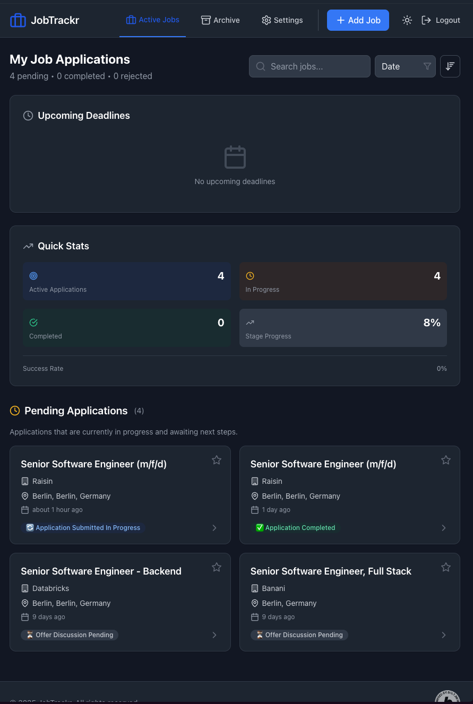This screenshot has height=704, width=473.
Task: Click the Upcoming Deadlines clock icon
Action: tap(28, 116)
